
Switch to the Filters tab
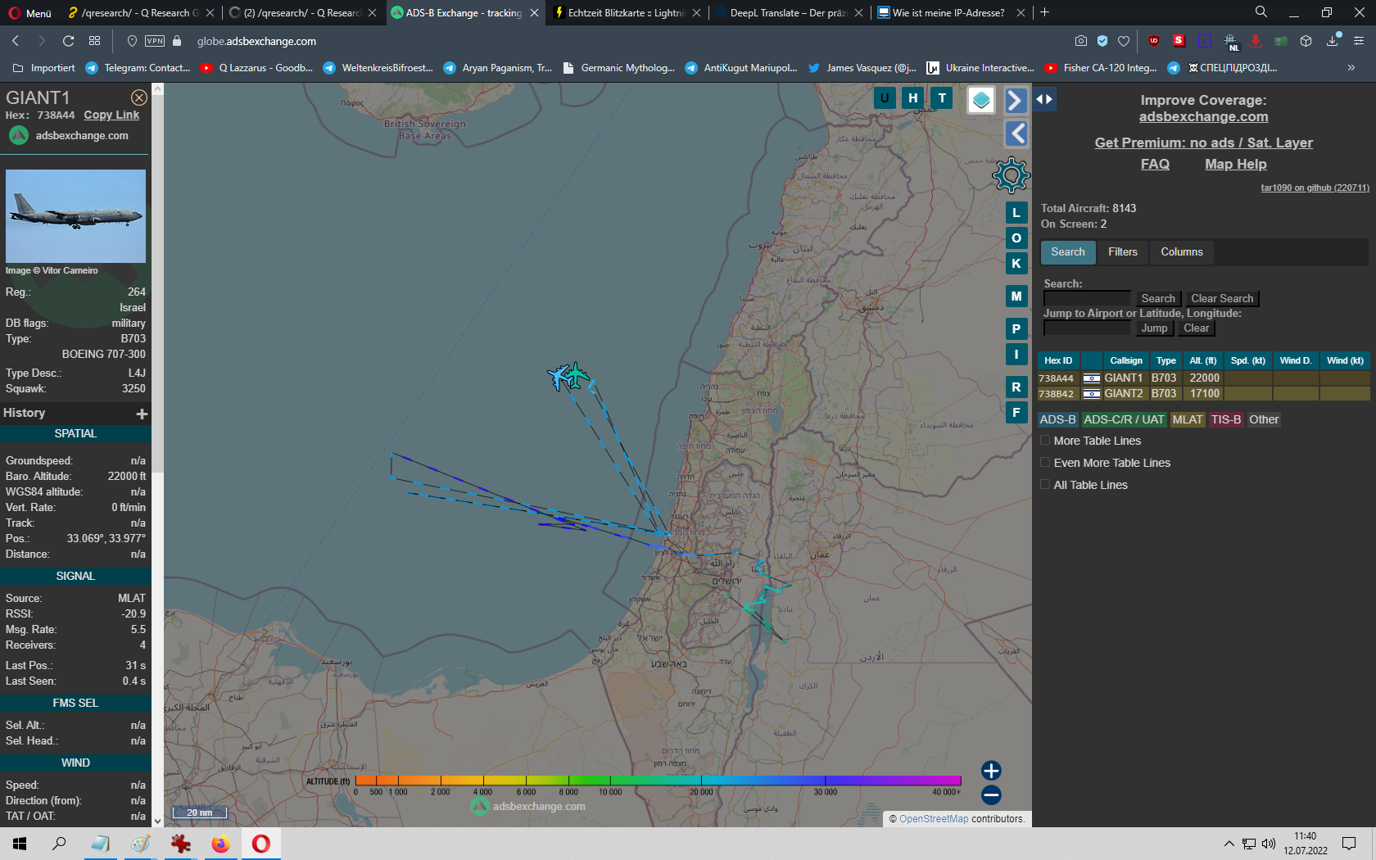tap(1123, 252)
